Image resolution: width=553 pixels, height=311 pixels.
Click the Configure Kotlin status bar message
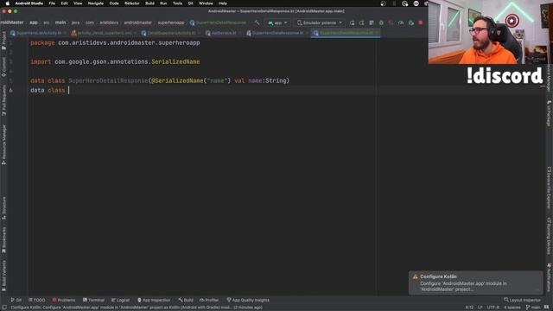click(x=137, y=308)
